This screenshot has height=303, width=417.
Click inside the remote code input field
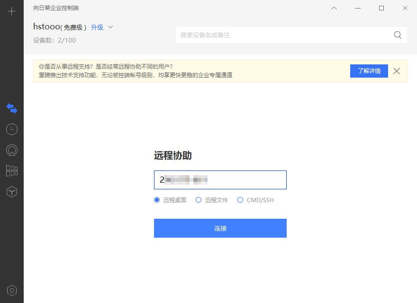coord(220,180)
